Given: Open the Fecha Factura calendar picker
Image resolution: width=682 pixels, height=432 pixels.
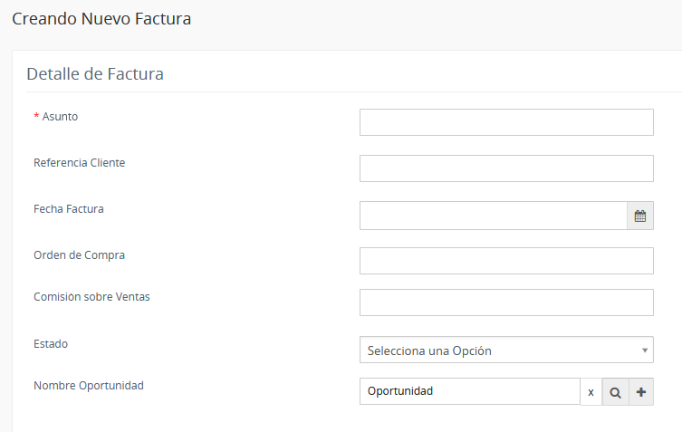Looking at the screenshot, I should [x=639, y=216].
